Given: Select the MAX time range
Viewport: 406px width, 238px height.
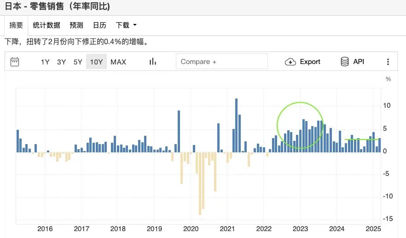Looking at the screenshot, I should (x=118, y=62).
